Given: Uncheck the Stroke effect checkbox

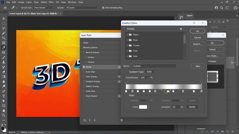Looking at the screenshot, I should point(84,67).
